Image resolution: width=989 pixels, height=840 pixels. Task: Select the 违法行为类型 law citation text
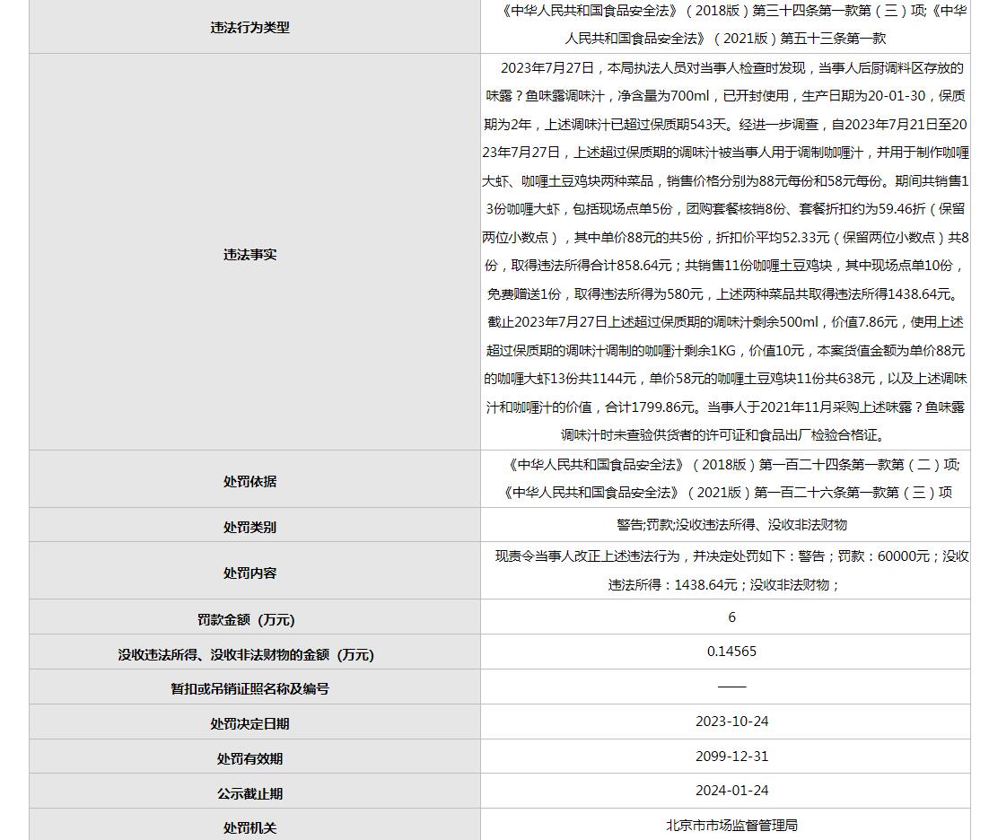pyautogui.click(x=731, y=24)
